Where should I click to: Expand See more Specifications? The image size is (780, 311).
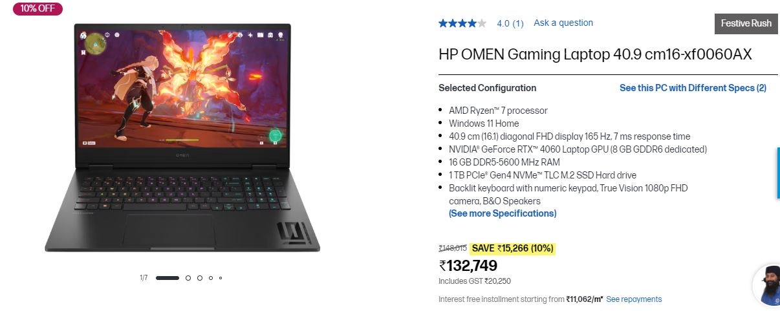(503, 213)
